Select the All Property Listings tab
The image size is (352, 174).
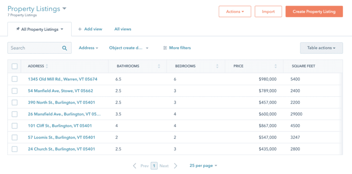pos(39,29)
